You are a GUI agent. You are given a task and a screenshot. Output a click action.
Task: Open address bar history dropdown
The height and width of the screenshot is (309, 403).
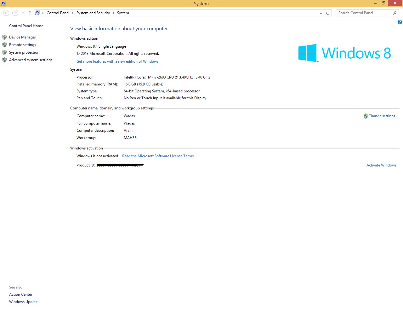[321, 13]
